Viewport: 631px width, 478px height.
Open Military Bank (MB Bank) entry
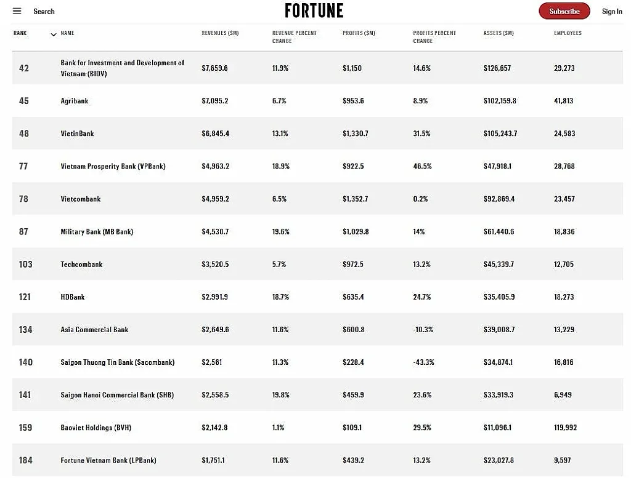[x=97, y=232]
